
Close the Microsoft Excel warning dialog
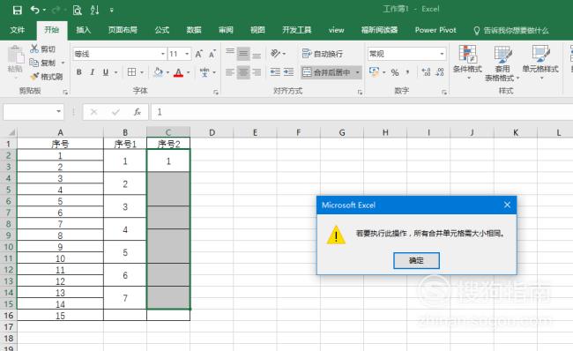click(x=507, y=205)
